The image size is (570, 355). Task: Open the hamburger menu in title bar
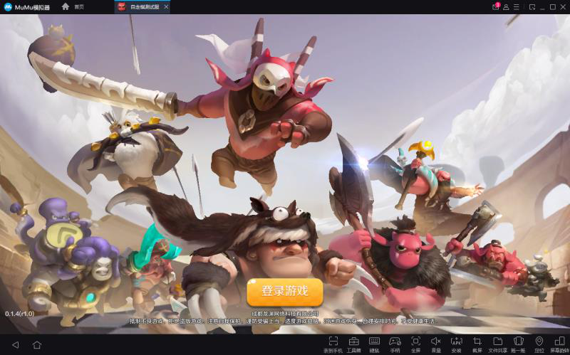click(x=516, y=7)
